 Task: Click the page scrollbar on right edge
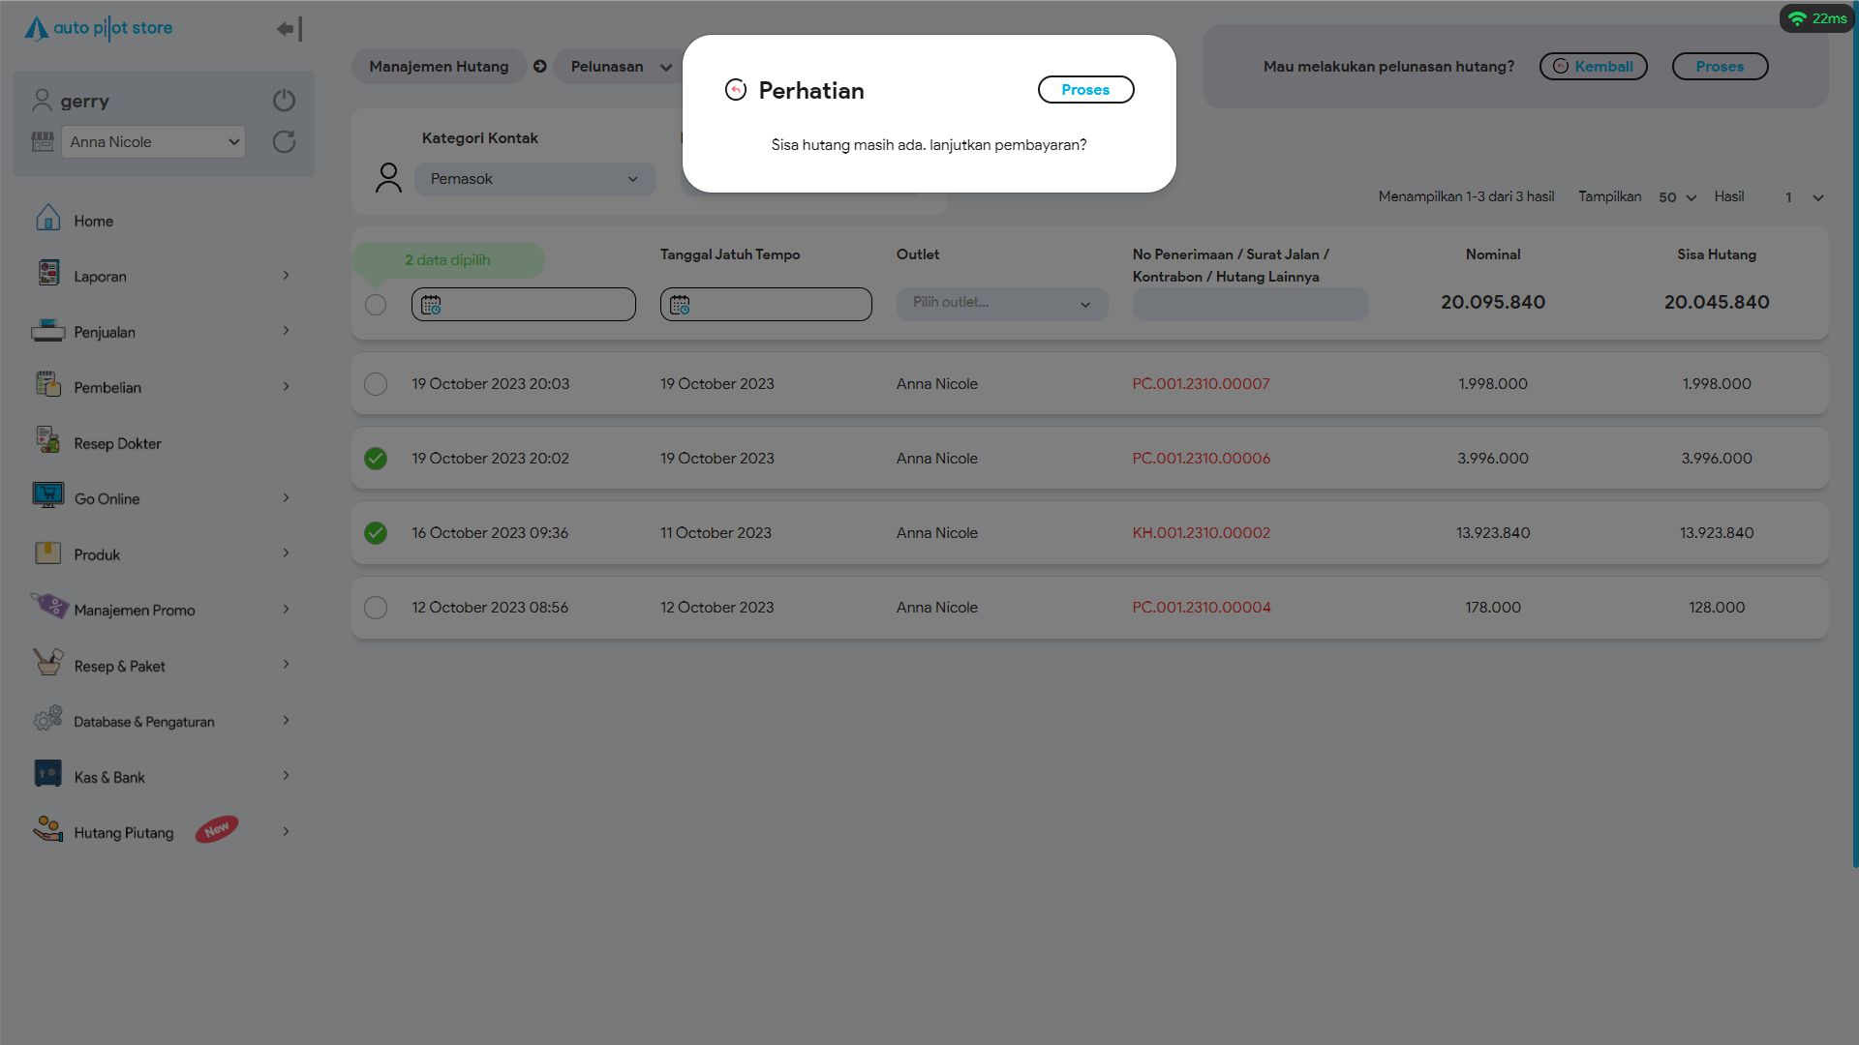click(x=1854, y=435)
